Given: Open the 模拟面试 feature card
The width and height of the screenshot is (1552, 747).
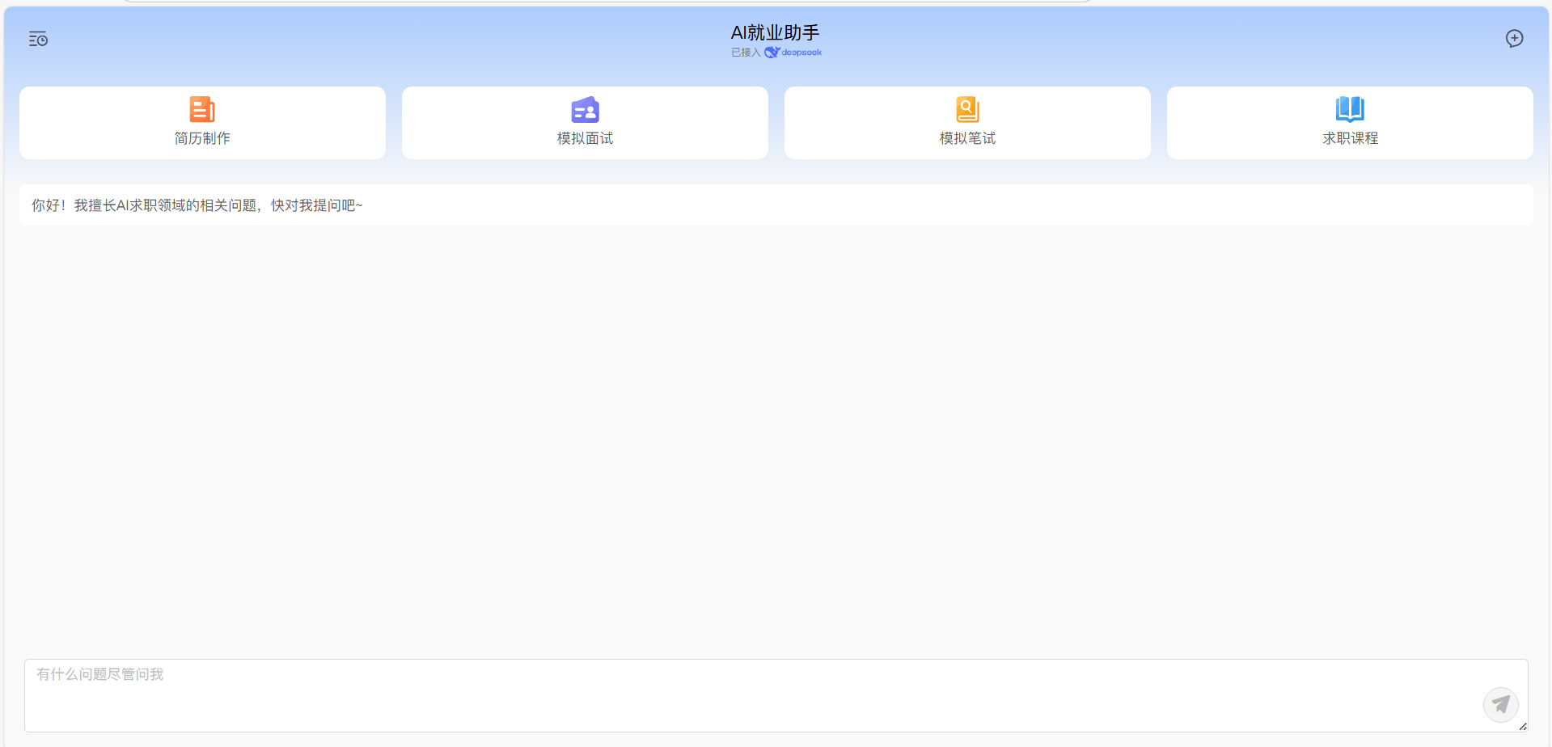Looking at the screenshot, I should point(584,122).
